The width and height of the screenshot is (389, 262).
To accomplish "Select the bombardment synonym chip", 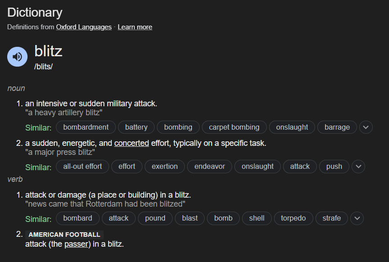I will (86, 127).
